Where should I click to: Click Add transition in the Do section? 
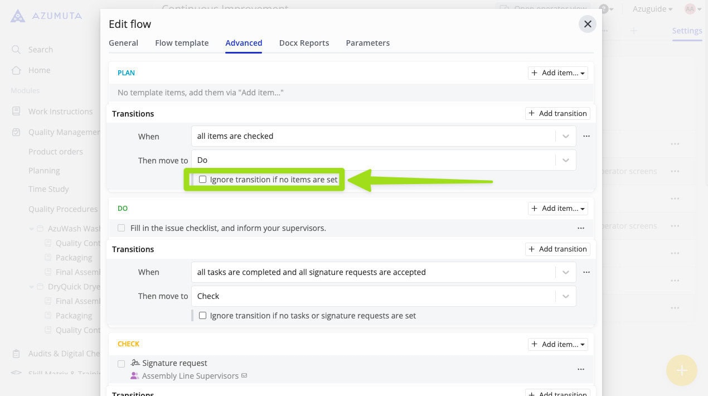(x=557, y=249)
